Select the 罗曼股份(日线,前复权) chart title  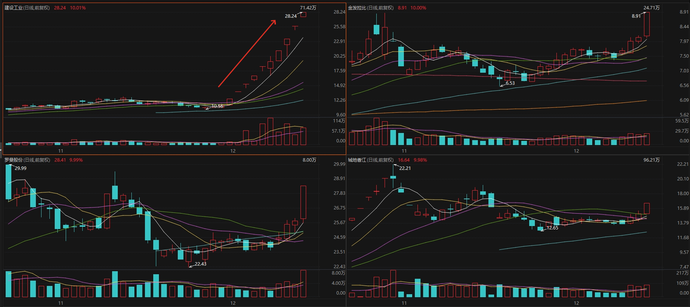pos(27,160)
